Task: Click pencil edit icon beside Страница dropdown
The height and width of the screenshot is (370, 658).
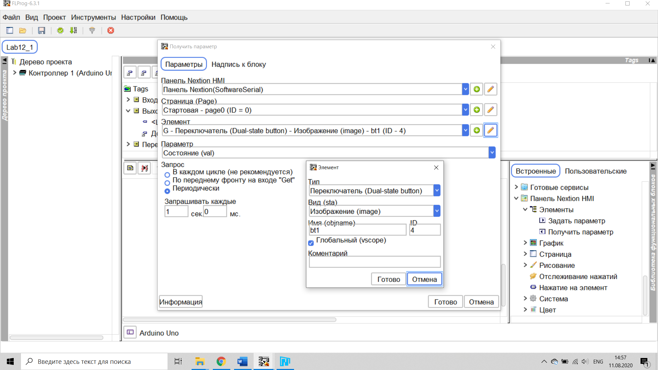Action: coord(490,110)
